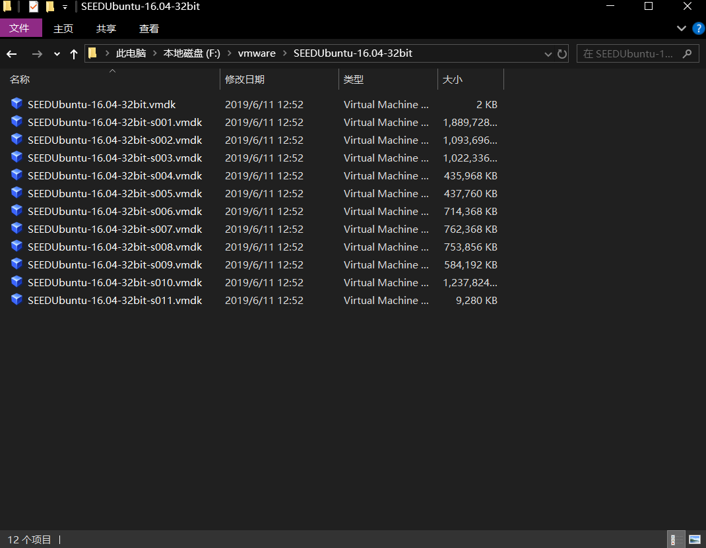The width and height of the screenshot is (706, 548).
Task: Open the 共享 ribbon tab
Action: [106, 28]
